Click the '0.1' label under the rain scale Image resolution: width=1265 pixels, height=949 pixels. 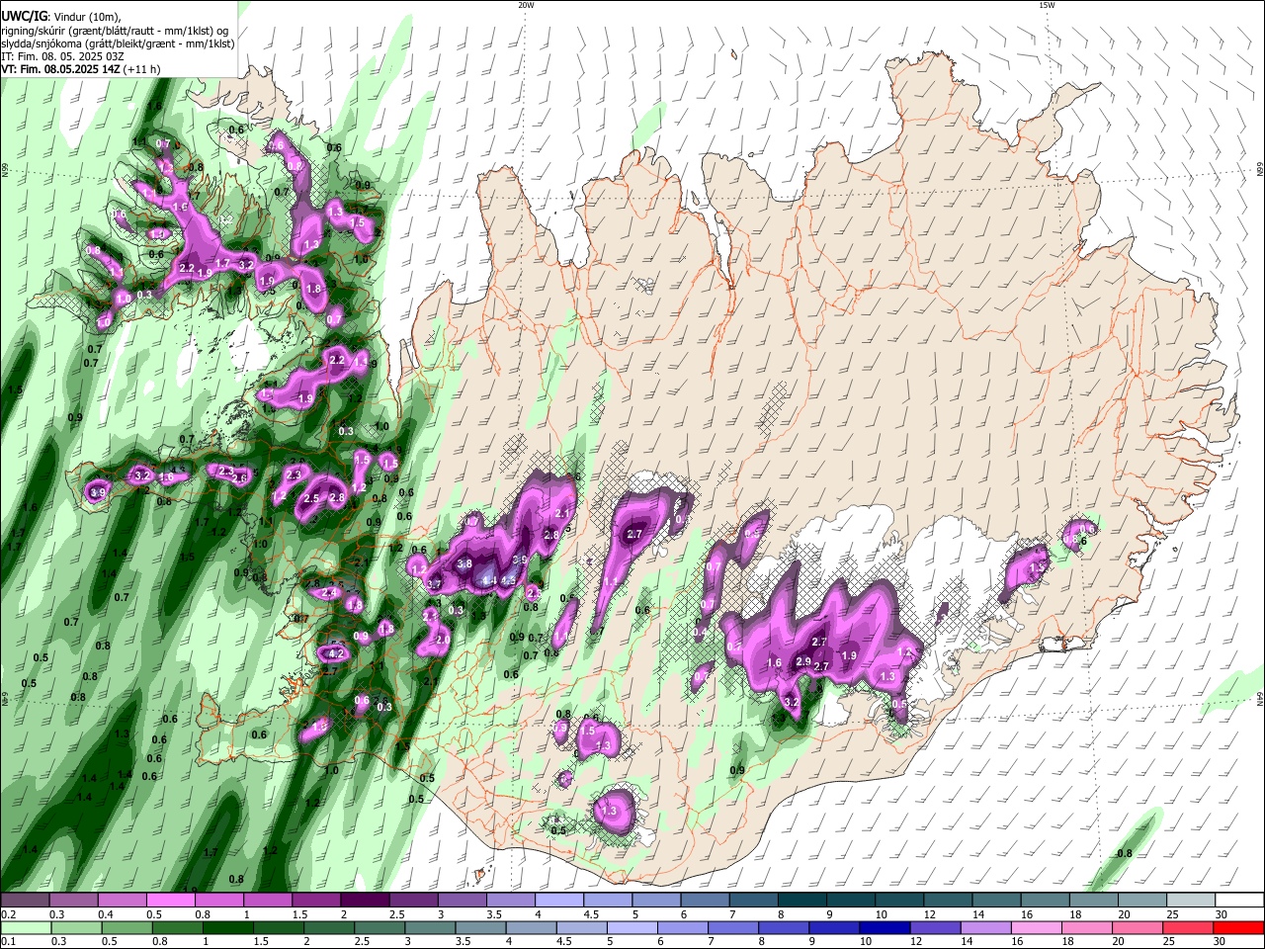[x=7, y=942]
